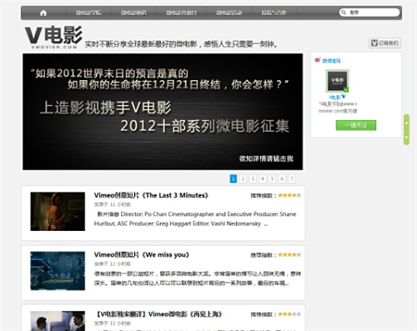This screenshot has height=331, width=417.
Task: Open title Vimeo创意短片《The Last 3 Minutes》
Action: coord(151,195)
